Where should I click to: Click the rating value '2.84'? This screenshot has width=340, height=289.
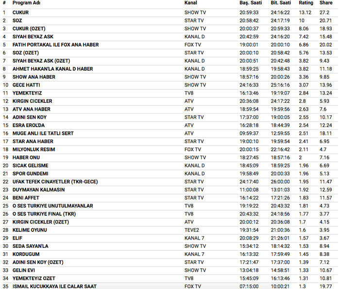(304, 93)
